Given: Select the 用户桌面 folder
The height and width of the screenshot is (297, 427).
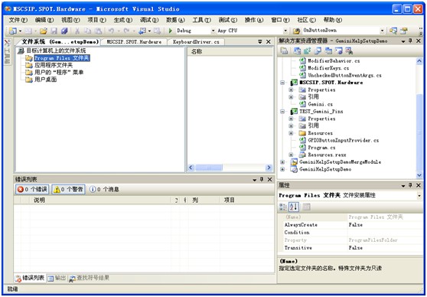Looking at the screenshot, I should coord(45,80).
